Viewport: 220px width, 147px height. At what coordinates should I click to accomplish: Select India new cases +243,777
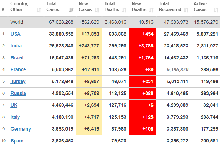(89, 46)
